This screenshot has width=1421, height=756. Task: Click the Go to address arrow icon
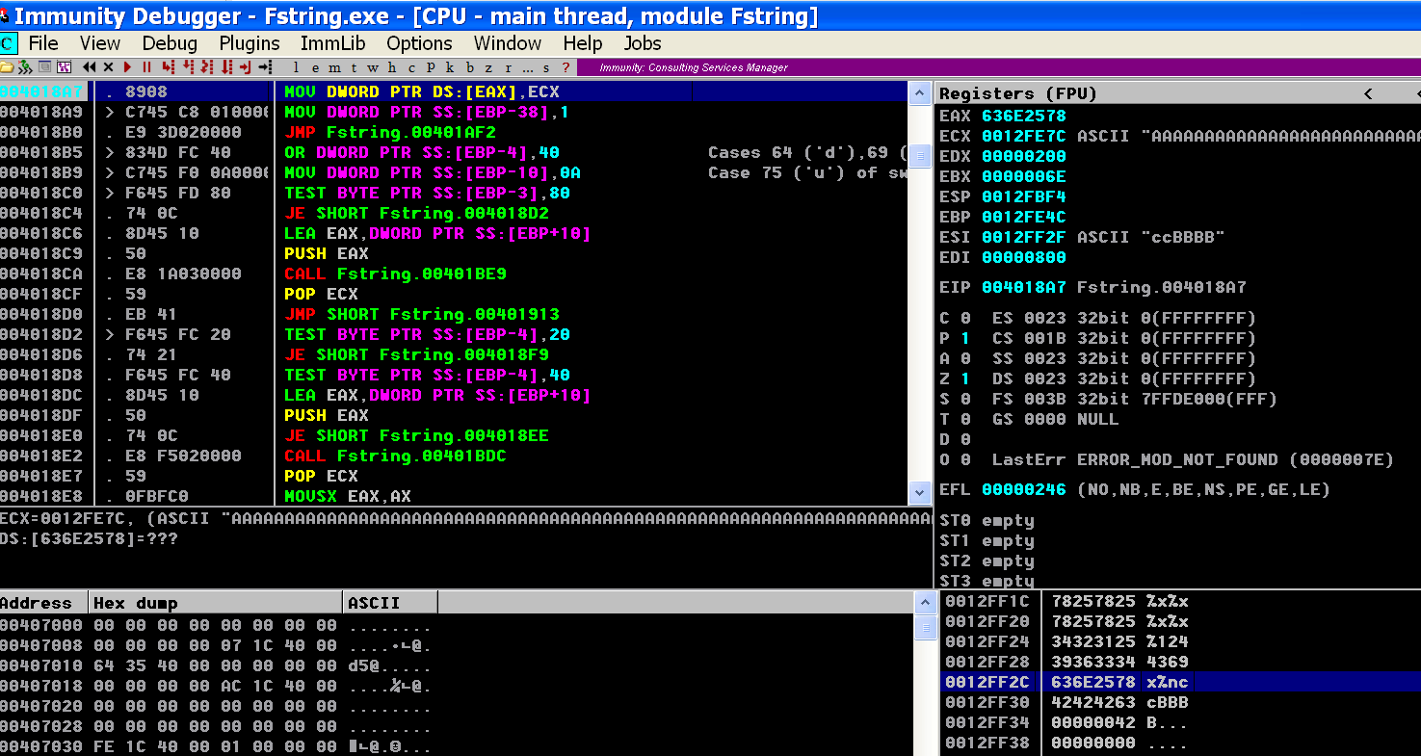(x=266, y=67)
